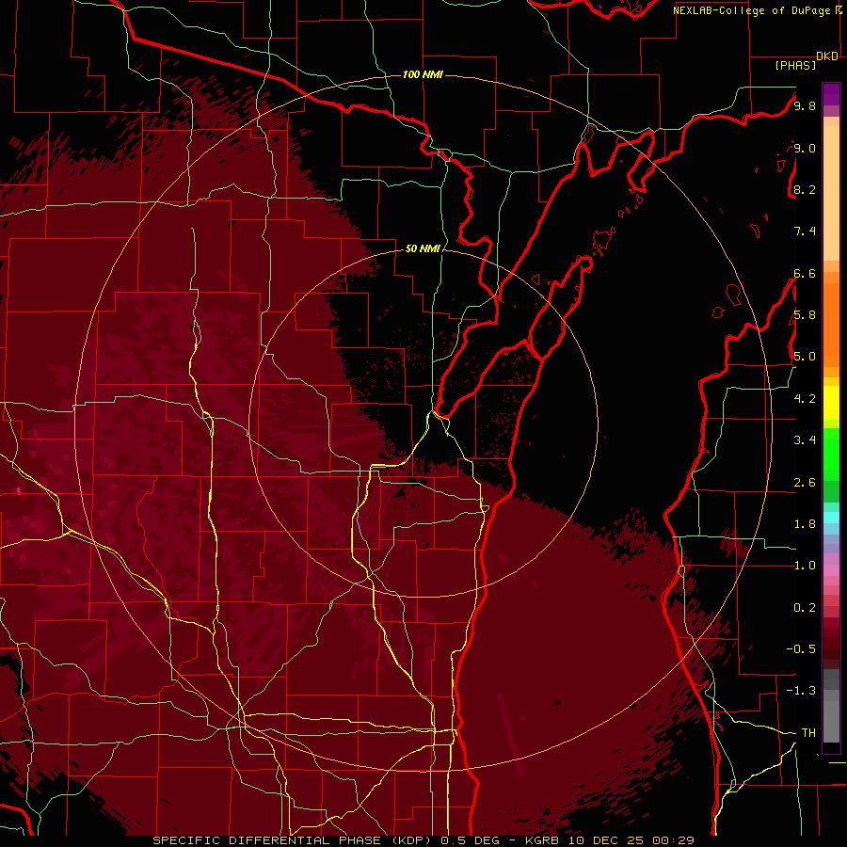This screenshot has width=847, height=847.
Task: Click the yellow color bar segment
Action: pyautogui.click(x=831, y=403)
